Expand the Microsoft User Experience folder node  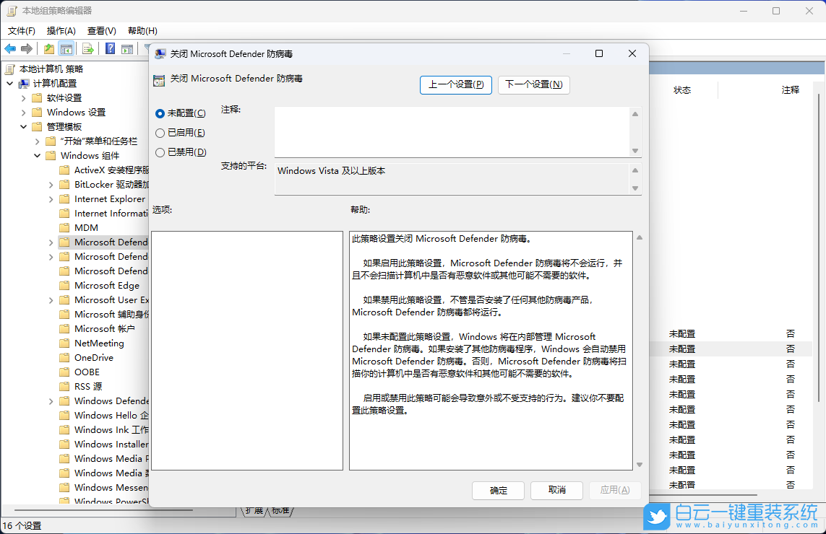point(50,299)
